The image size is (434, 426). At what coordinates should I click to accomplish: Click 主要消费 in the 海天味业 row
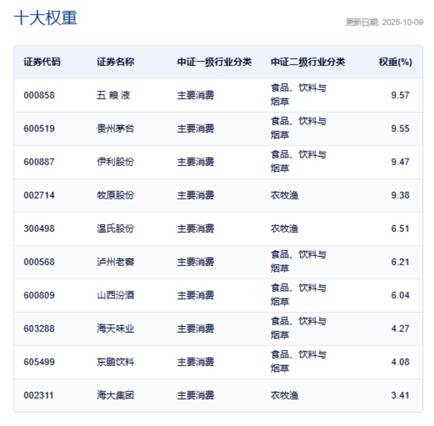(196, 329)
